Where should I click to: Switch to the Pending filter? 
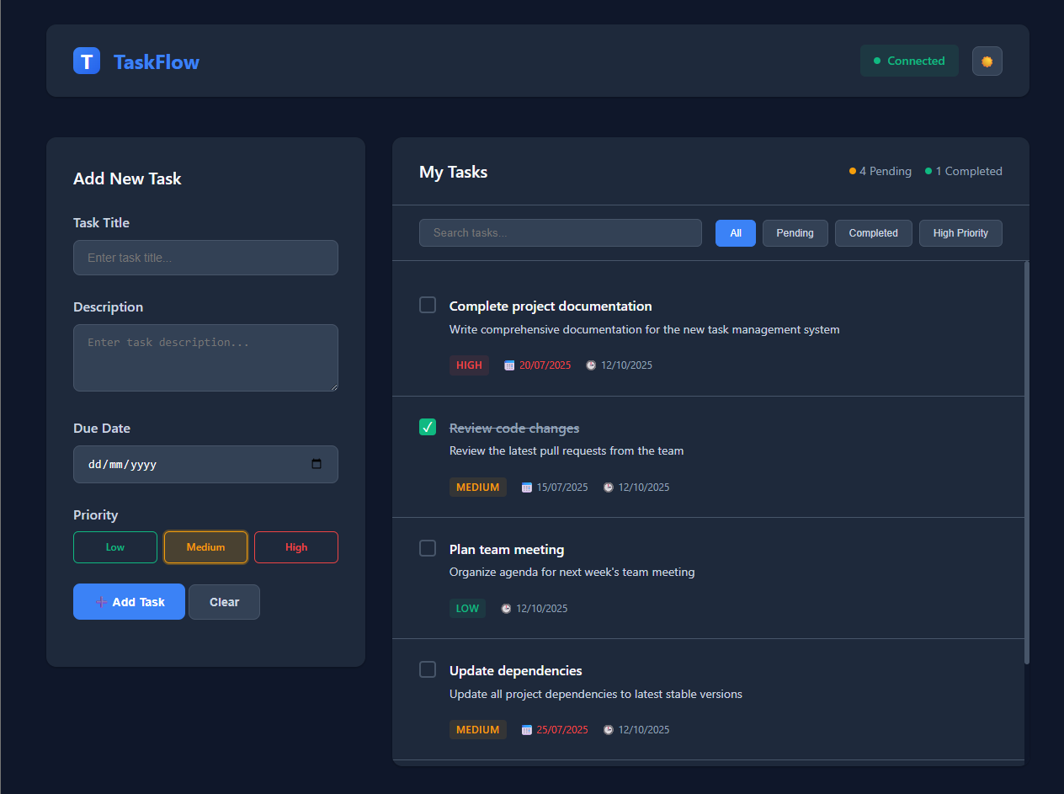pos(795,233)
